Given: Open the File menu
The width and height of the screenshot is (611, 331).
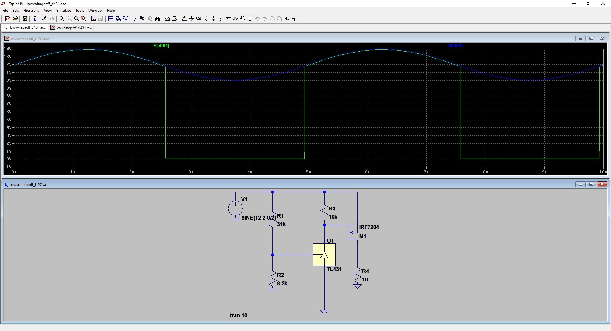Looking at the screenshot, I should point(5,11).
